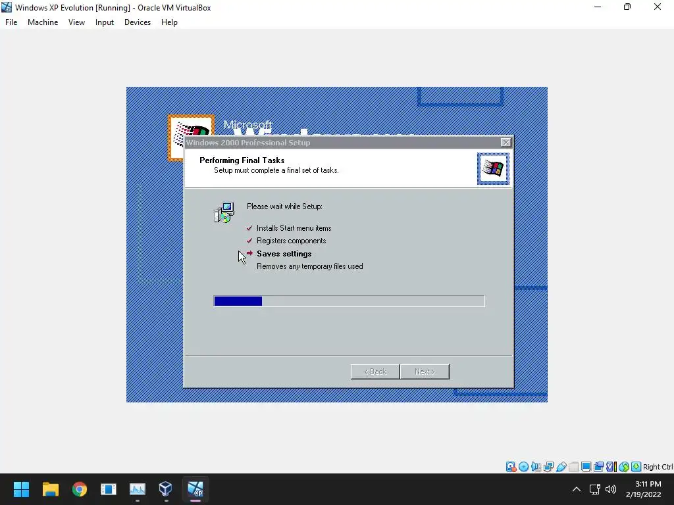Close the VirtualBox window
The width and height of the screenshot is (674, 505).
(658, 7)
